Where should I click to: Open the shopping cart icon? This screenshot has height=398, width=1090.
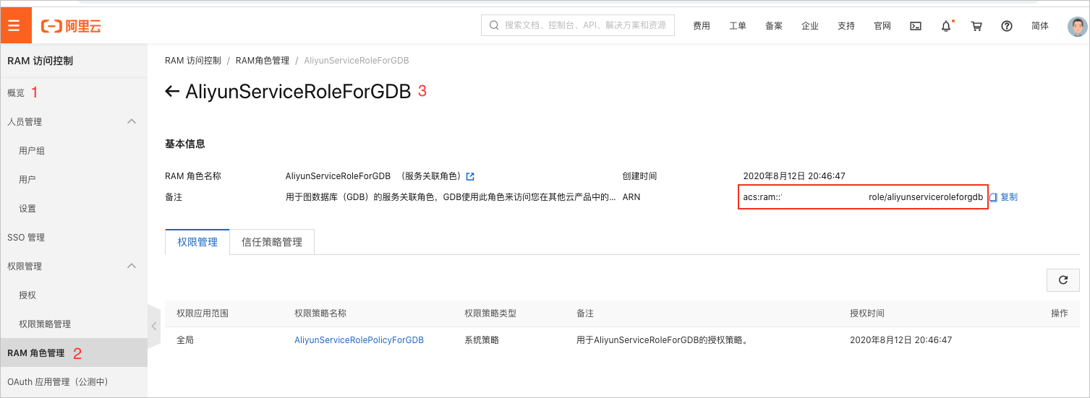click(x=976, y=26)
